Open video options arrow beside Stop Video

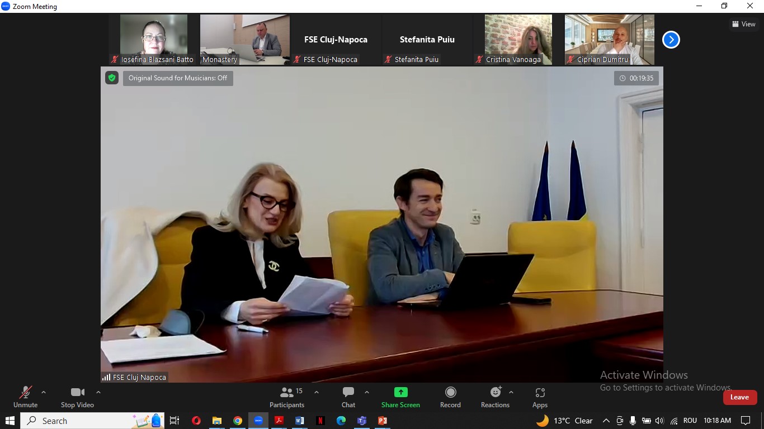(98, 392)
